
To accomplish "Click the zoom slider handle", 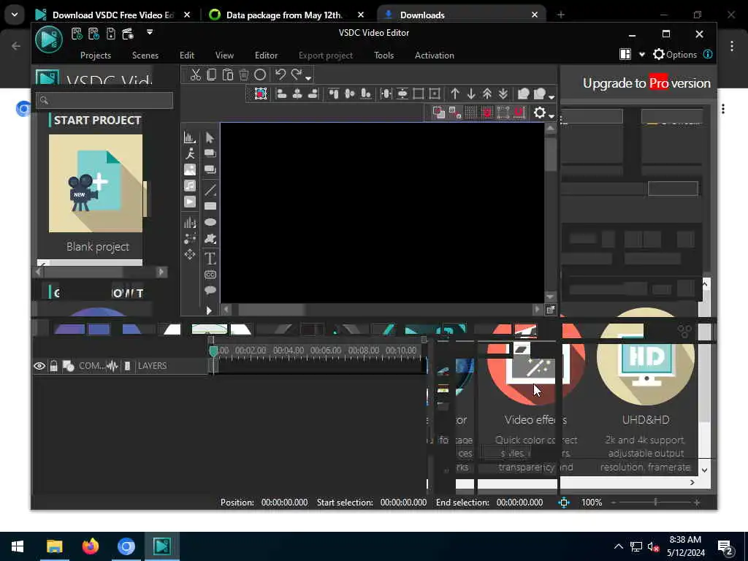I will pos(655,503).
